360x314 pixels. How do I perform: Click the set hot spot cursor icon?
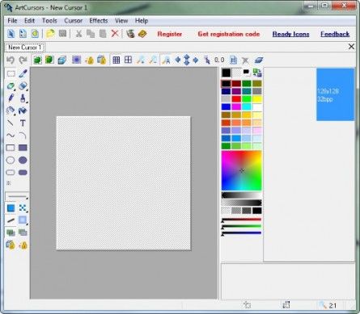(207, 60)
